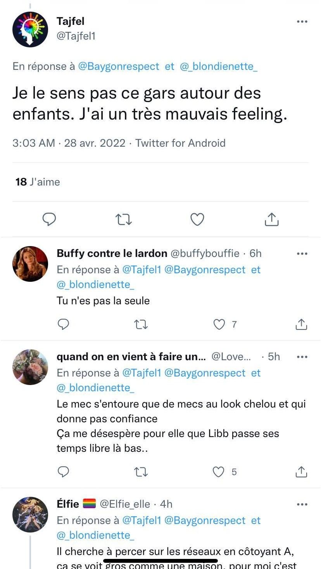This screenshot has height=569, width=321.
Task: Open @Baygonrespect mention in main tweet header
Action: 119,66
